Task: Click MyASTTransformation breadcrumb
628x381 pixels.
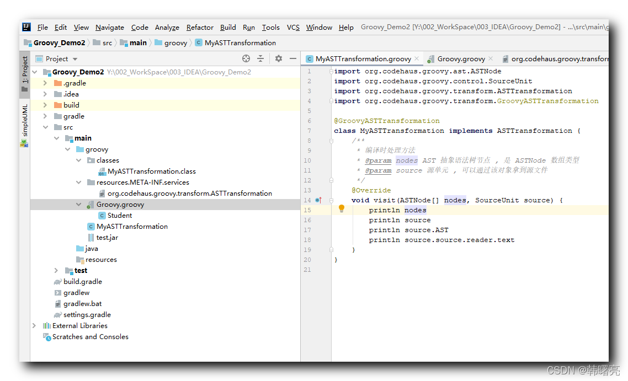Action: (236, 43)
